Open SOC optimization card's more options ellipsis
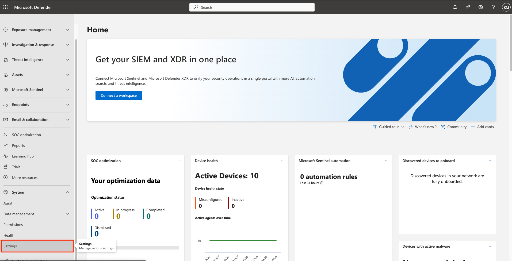The height and width of the screenshot is (261, 512). [x=179, y=161]
